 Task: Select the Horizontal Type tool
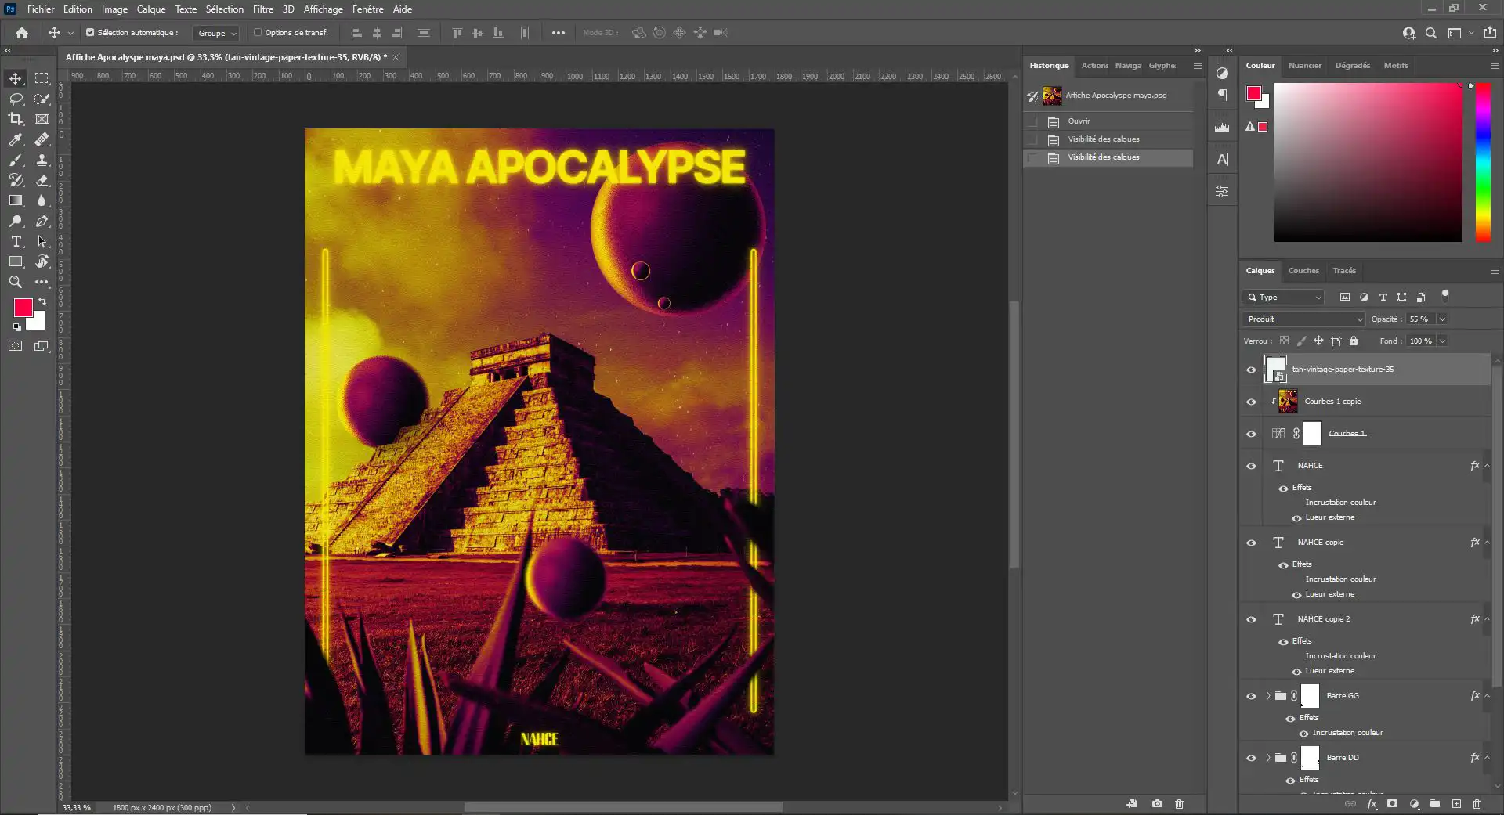pyautogui.click(x=16, y=241)
